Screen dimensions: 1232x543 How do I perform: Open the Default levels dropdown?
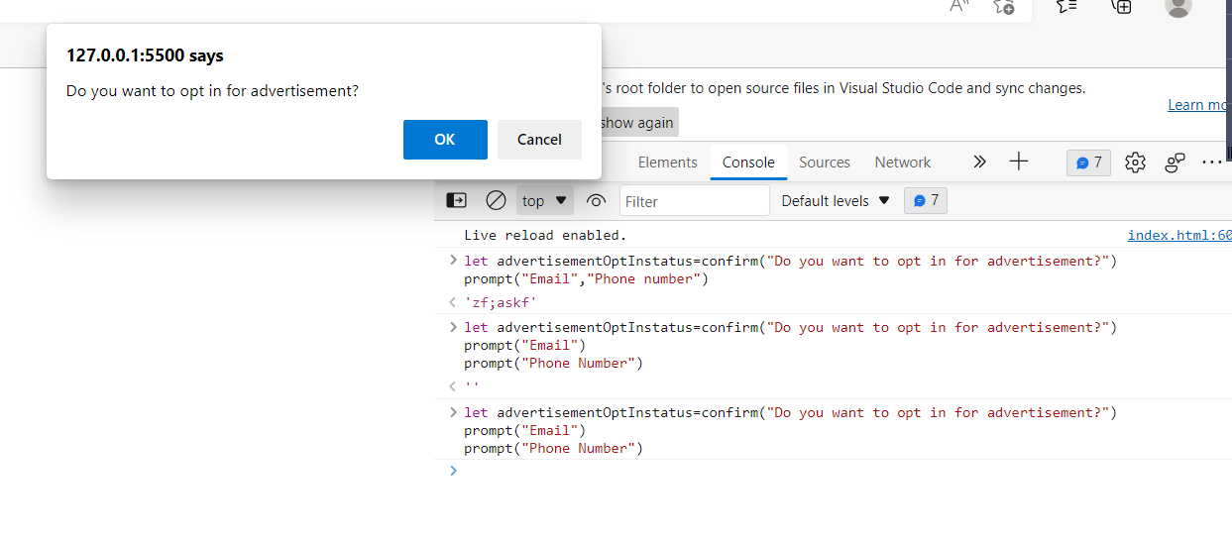pos(836,201)
